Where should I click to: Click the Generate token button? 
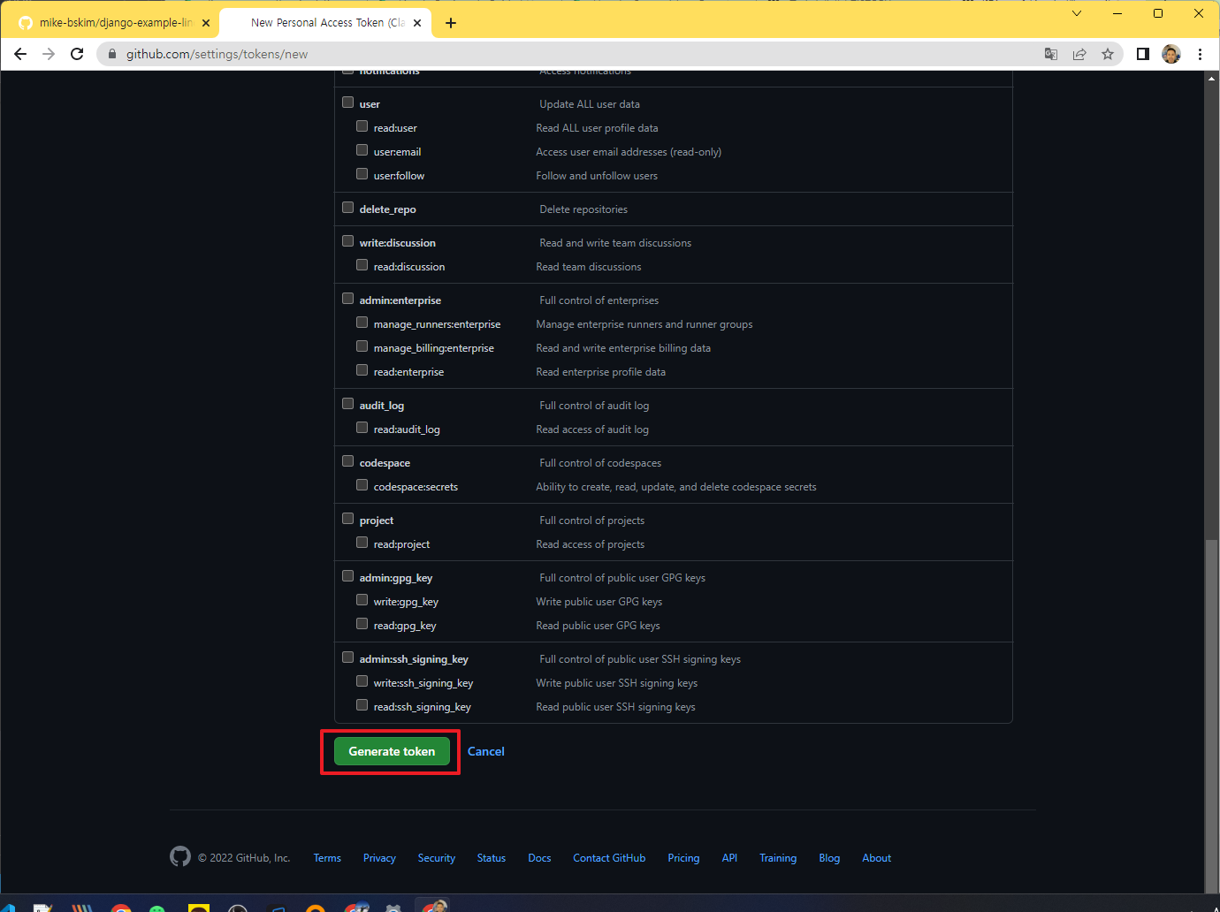[x=392, y=751]
